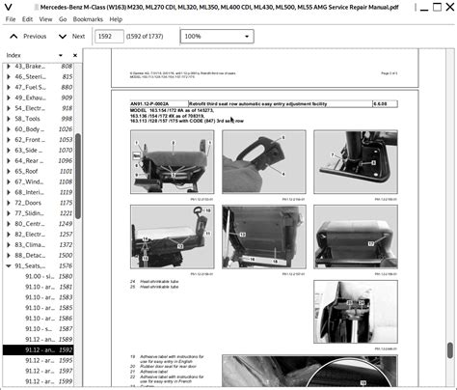Viewport: 457px width, 390px height.
Task: Select the 43_Brake index entry
Action: click(x=39, y=67)
